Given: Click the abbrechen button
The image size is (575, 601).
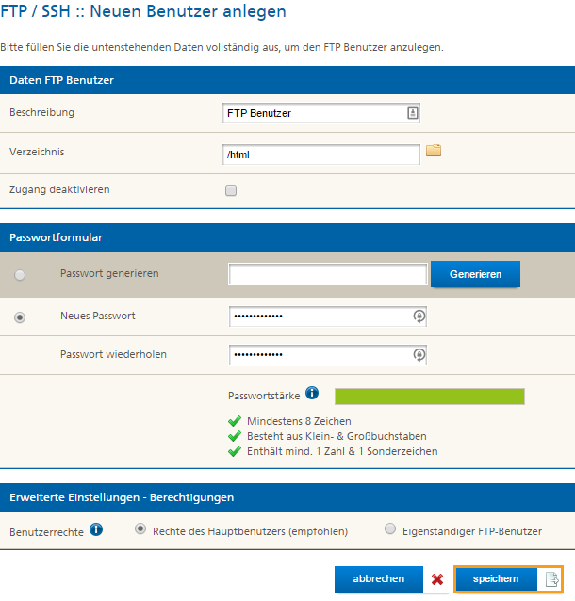Looking at the screenshot, I should (x=379, y=578).
